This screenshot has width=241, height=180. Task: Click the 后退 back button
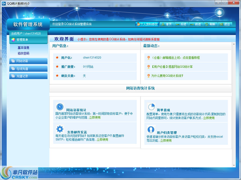pyautogui.click(x=181, y=24)
